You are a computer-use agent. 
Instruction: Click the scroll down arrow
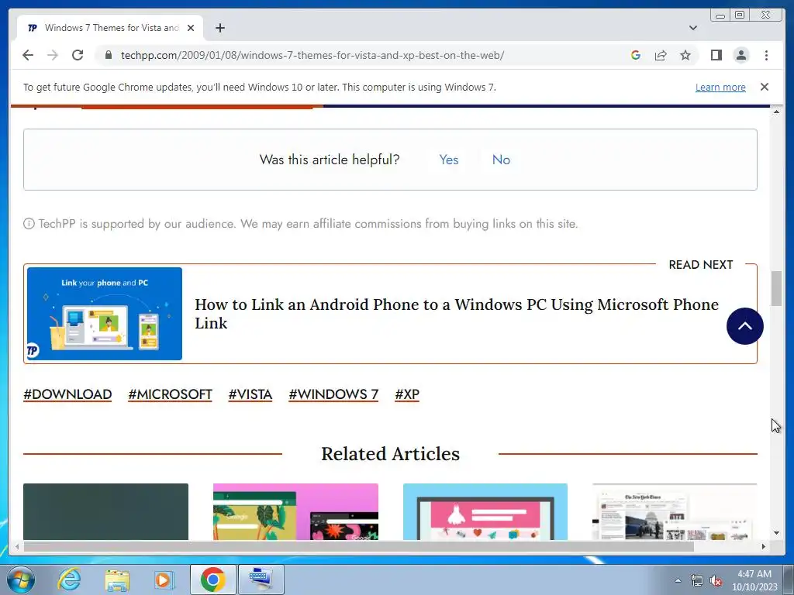tap(776, 533)
